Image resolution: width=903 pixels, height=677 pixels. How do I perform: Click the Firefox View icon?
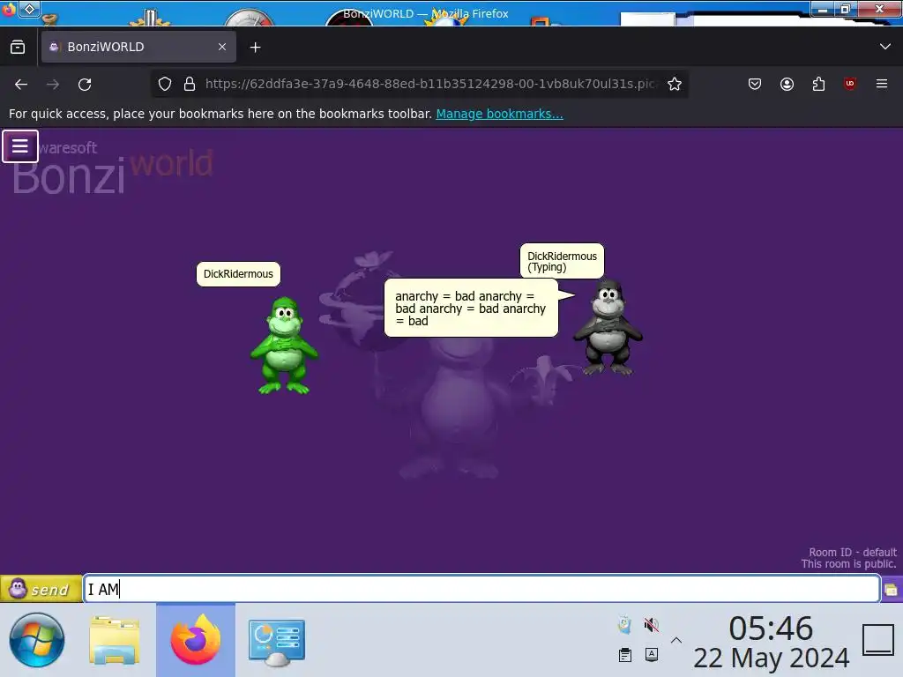click(18, 48)
